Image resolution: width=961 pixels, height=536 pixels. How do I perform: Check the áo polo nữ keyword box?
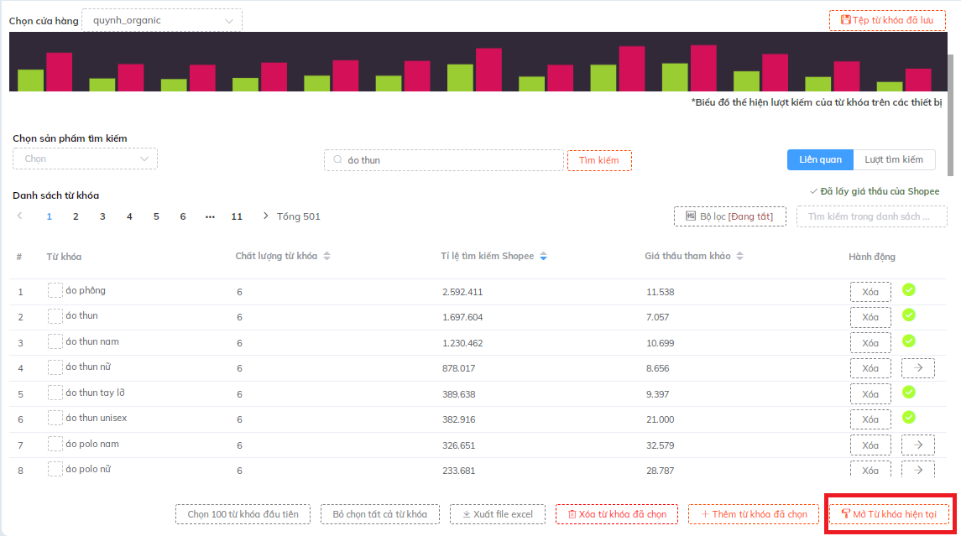(x=55, y=469)
